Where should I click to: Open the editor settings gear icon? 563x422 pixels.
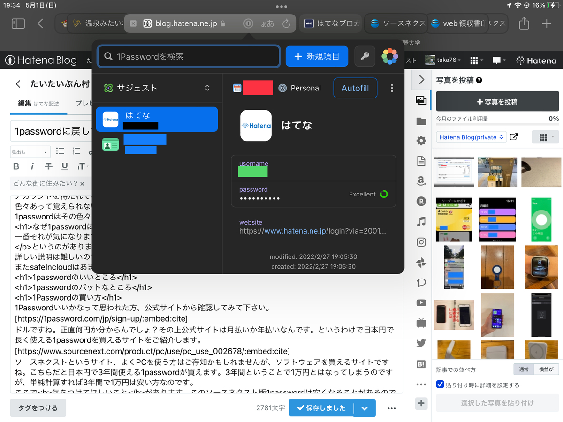coord(421,141)
